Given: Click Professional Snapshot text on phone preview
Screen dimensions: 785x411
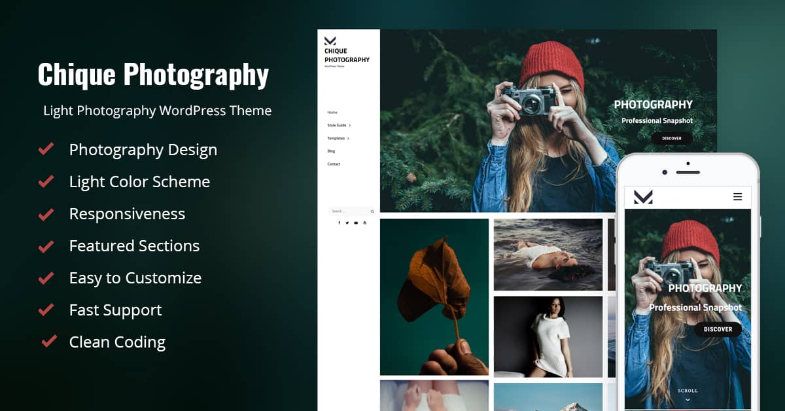Looking at the screenshot, I should pos(695,308).
